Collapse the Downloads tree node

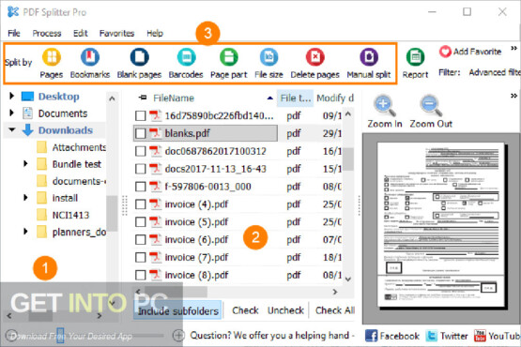point(12,129)
